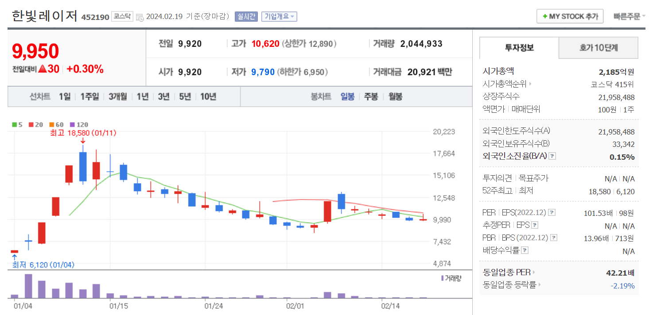Click the 동일업종 등락률 value -2.19%

pos(622,286)
